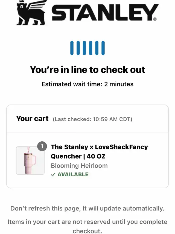Click the Quencher | 40 OZ text line
This screenshot has width=175, height=234.
[x=78, y=156]
